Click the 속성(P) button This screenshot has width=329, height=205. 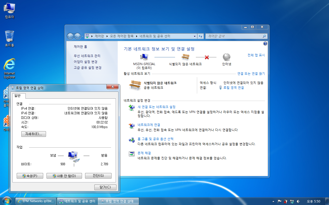[x=30, y=176]
